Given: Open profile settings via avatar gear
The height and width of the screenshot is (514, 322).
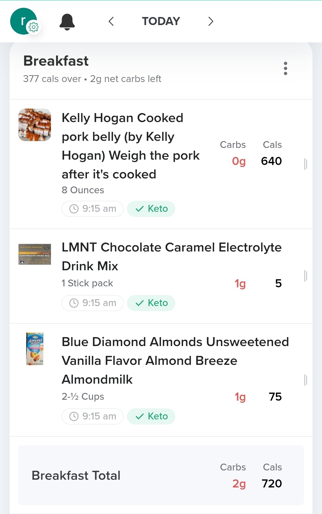Looking at the screenshot, I should tap(33, 27).
